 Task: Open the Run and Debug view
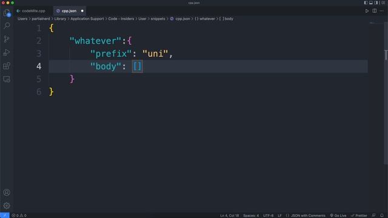pyautogui.click(x=7, y=53)
